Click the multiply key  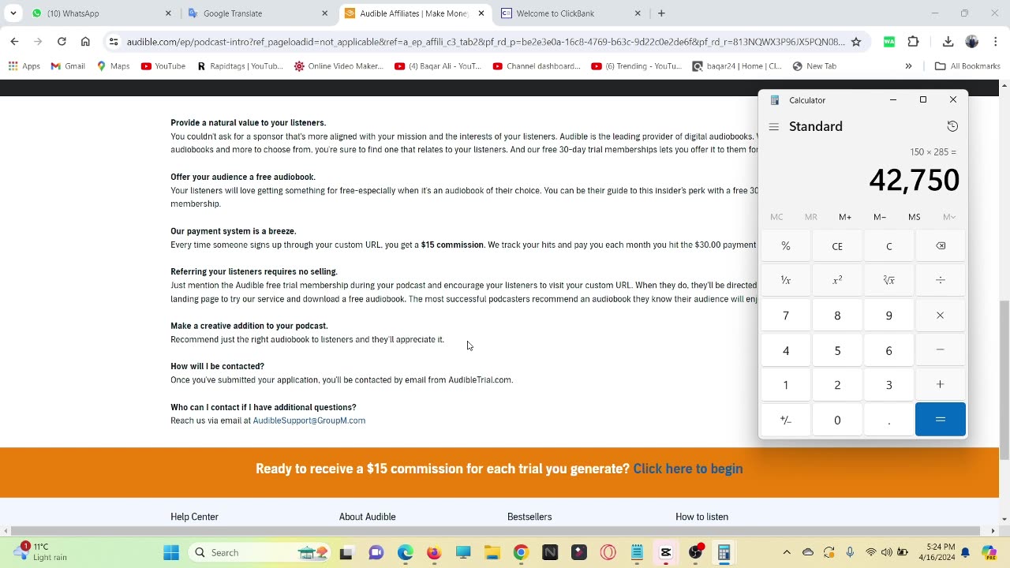(x=941, y=316)
